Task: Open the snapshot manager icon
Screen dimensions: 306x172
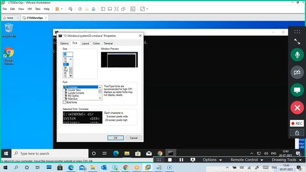Action: tap(94, 9)
